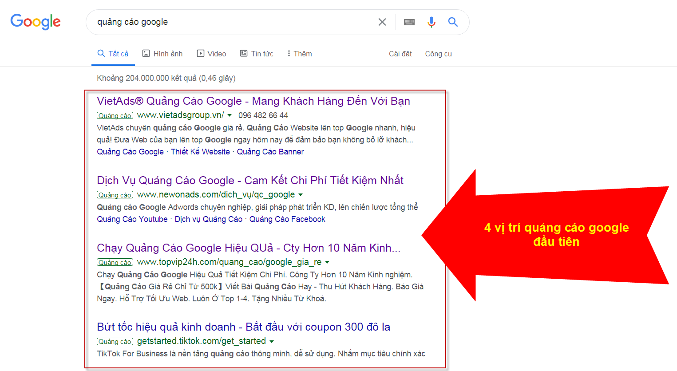Expand the arrow next to www.vietadsgroup.vn
This screenshot has height=371, width=677.
[230, 115]
